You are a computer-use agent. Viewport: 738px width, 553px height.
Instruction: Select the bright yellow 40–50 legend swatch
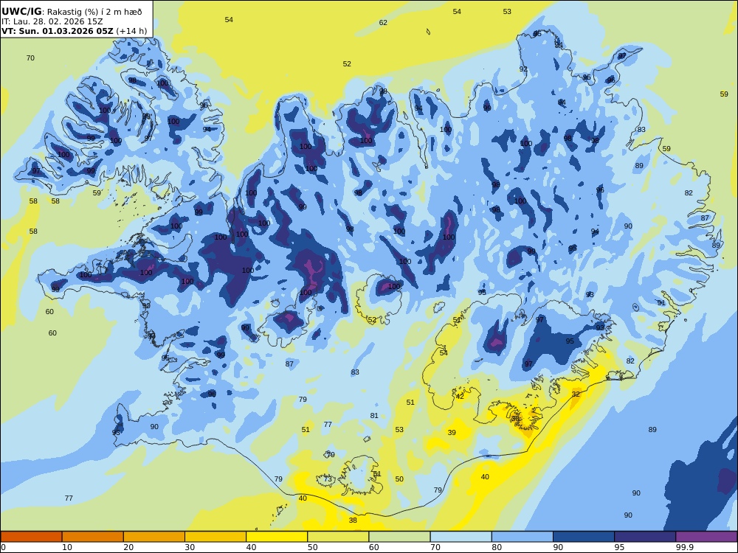pos(277,537)
